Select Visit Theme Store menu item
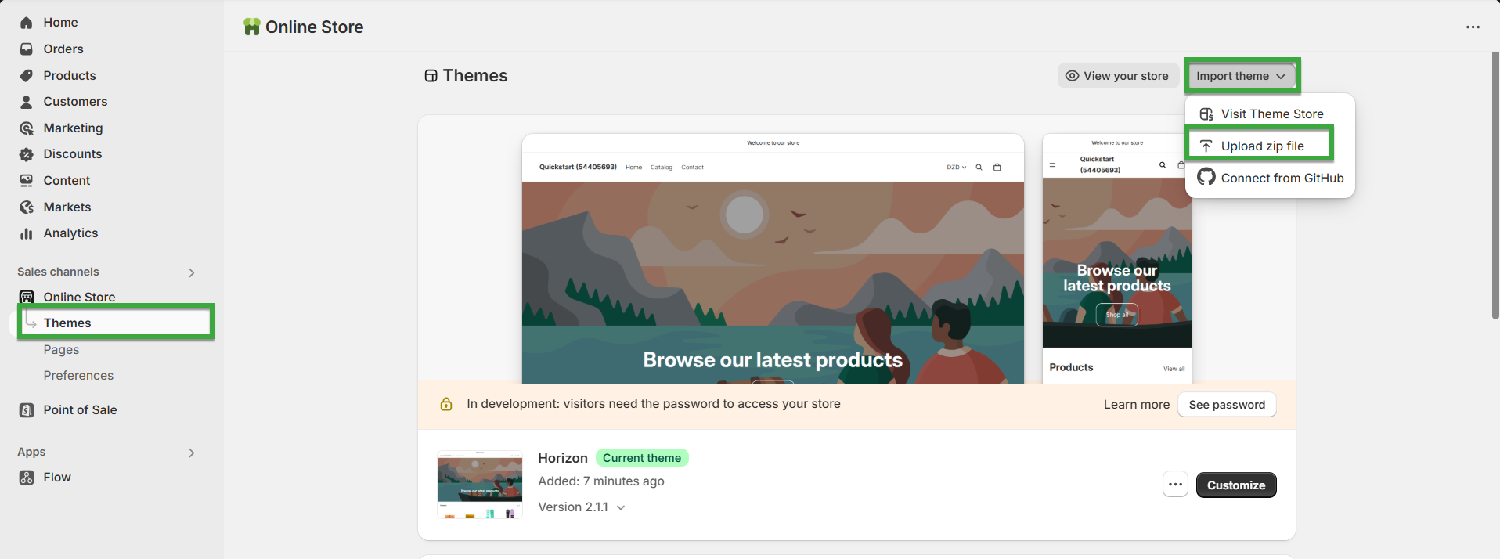This screenshot has width=1500, height=559. click(1270, 114)
